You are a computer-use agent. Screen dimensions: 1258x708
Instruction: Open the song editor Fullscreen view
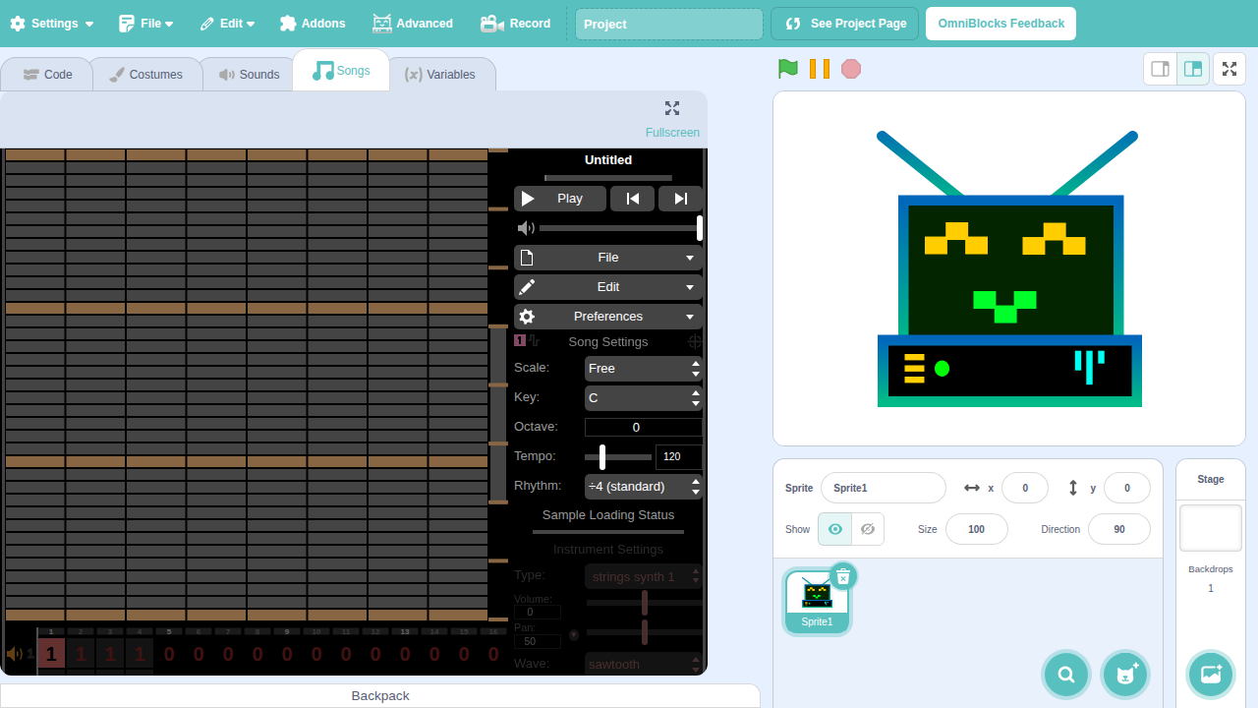tap(672, 119)
